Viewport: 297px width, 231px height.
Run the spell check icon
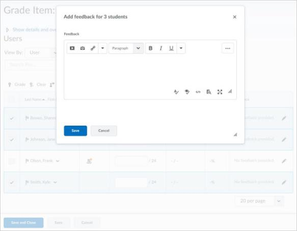coord(176,92)
